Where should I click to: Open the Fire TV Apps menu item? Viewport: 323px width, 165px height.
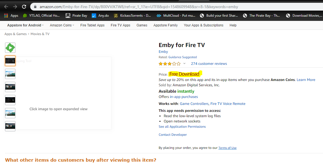point(121,25)
